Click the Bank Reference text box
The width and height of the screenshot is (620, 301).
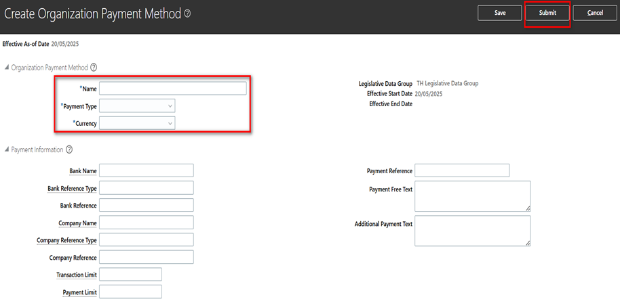pos(146,205)
